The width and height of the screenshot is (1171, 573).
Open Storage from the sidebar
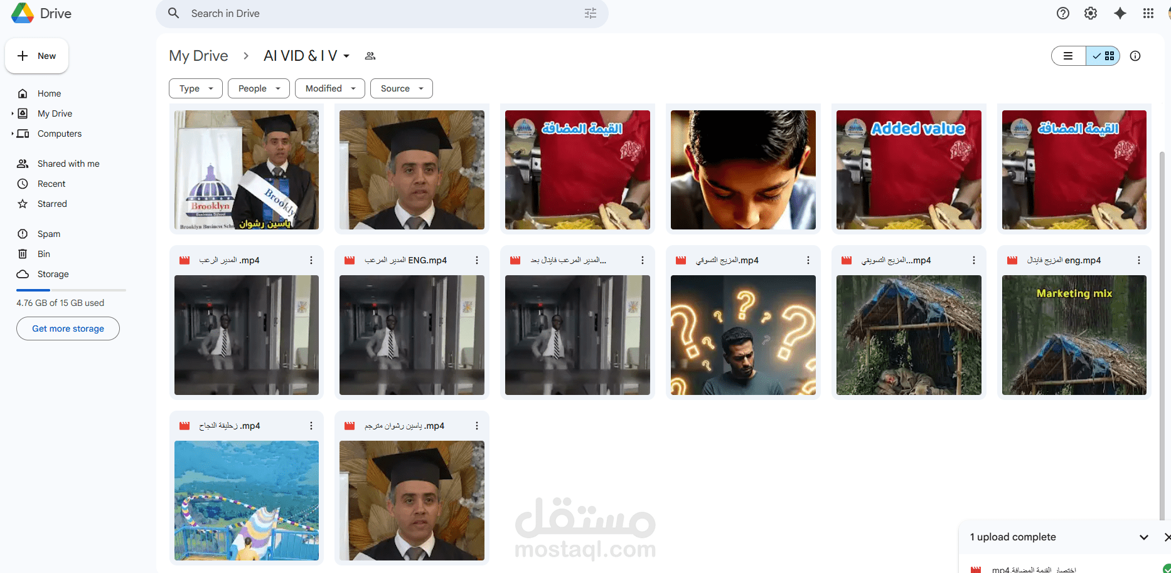pos(53,274)
